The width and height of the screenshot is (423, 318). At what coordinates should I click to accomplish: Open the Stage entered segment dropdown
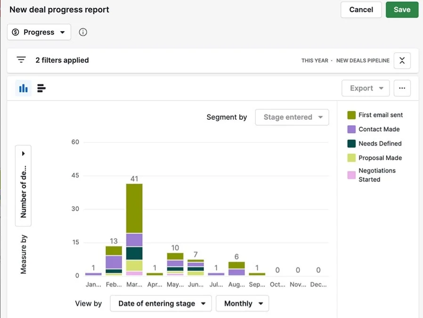click(292, 117)
